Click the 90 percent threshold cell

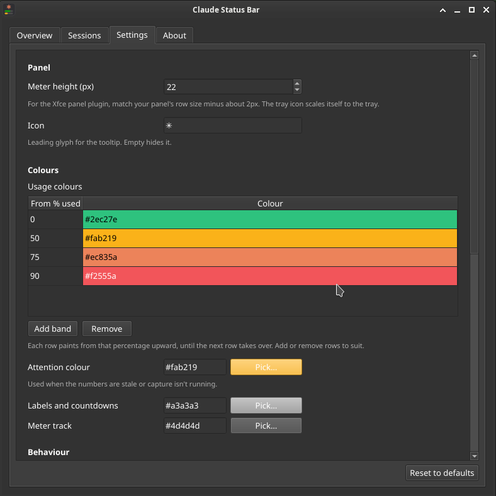point(55,276)
